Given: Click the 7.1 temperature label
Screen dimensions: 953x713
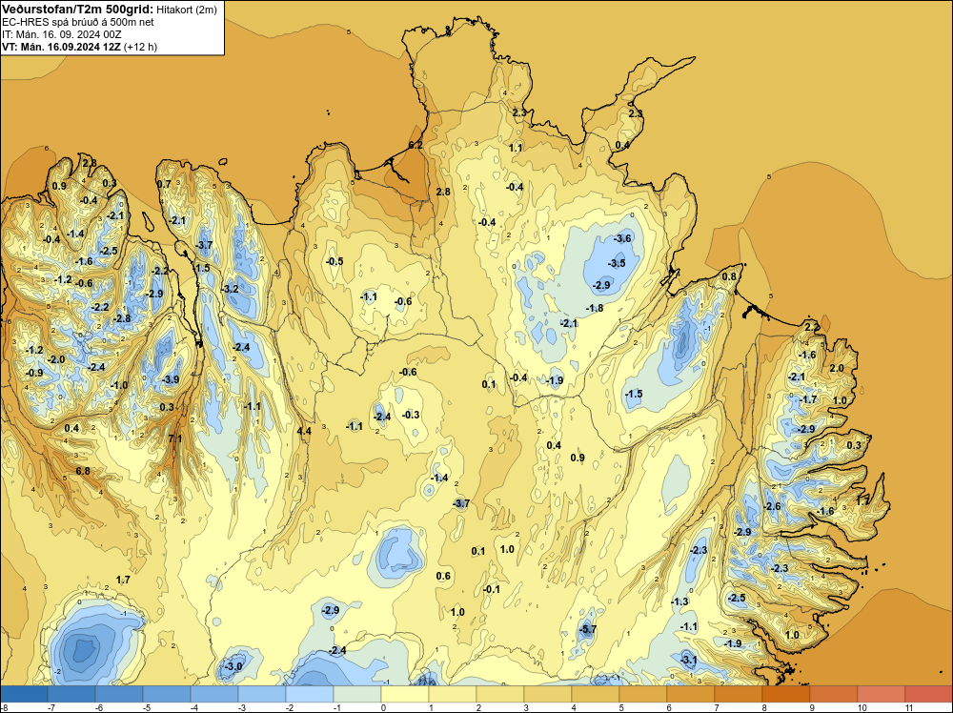Looking at the screenshot, I should tap(175, 438).
